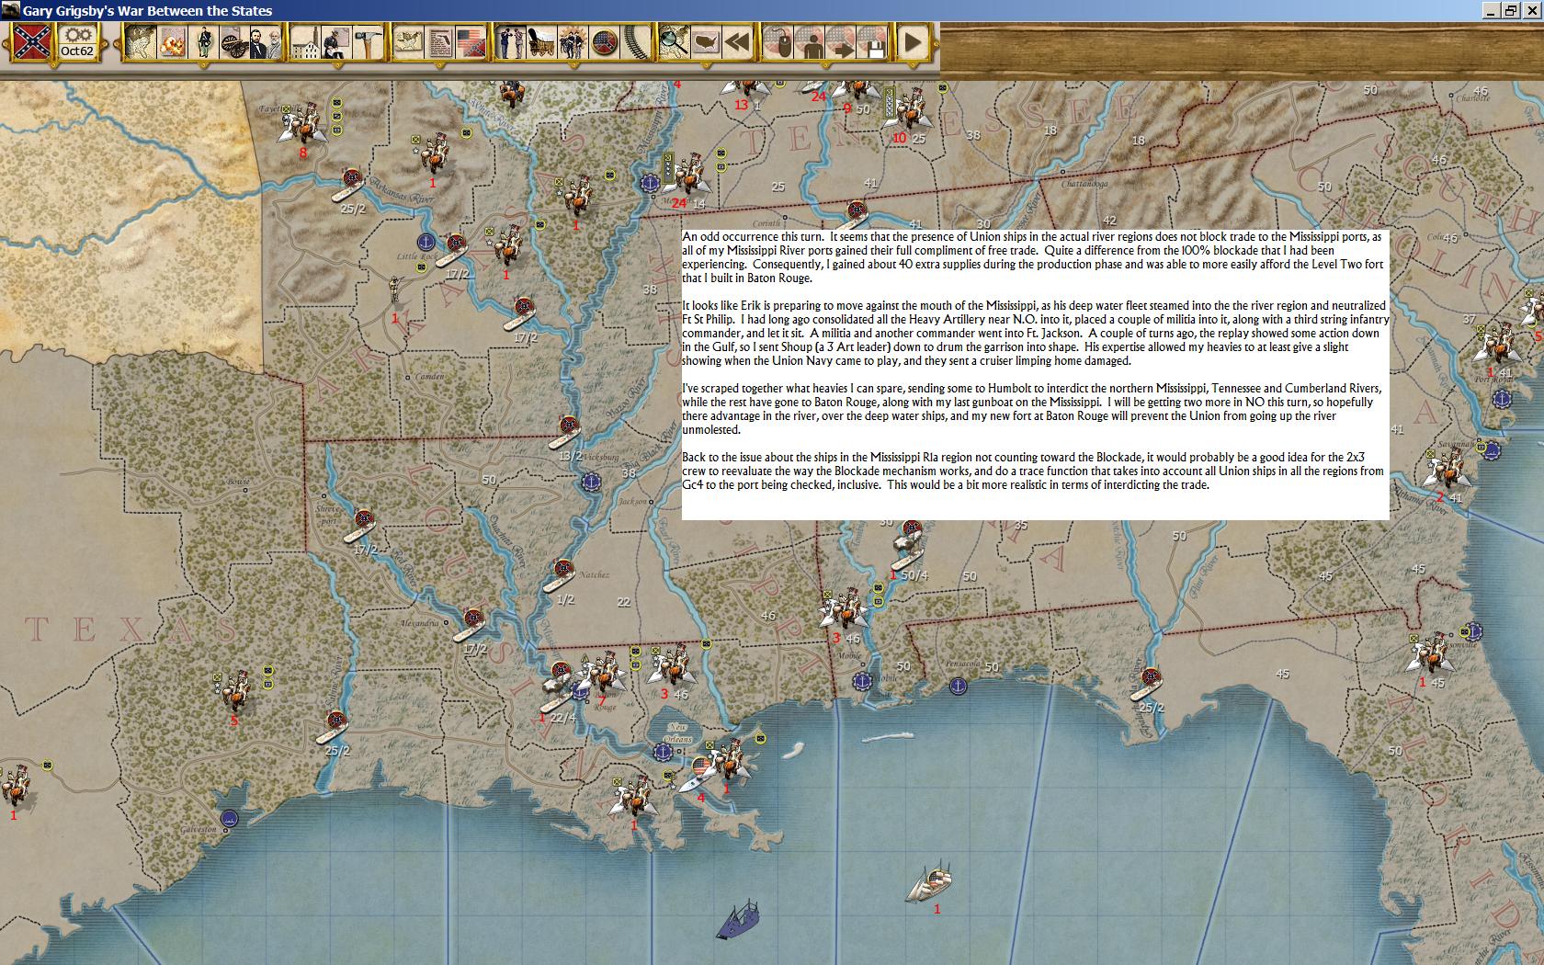Minimize the War Between the States window

point(1490,11)
